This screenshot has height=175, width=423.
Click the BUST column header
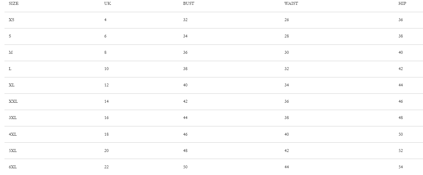(188, 4)
